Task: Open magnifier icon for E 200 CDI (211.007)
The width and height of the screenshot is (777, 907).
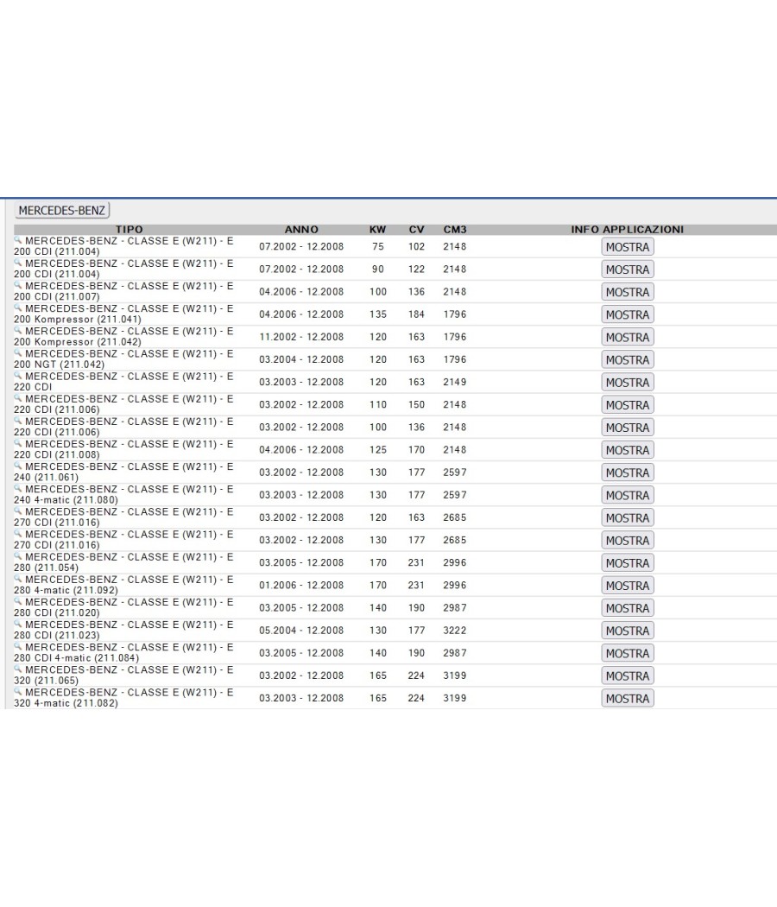Action: [x=18, y=284]
